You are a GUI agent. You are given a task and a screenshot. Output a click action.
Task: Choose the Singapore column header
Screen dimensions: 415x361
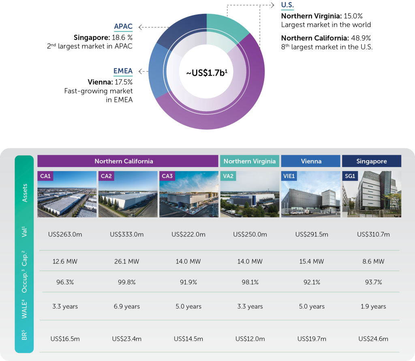pos(372,161)
